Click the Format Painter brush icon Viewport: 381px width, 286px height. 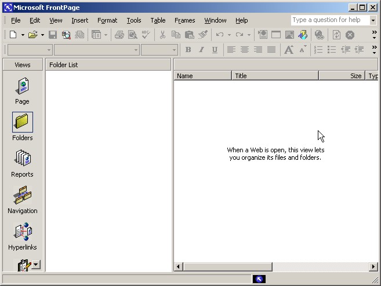202,35
